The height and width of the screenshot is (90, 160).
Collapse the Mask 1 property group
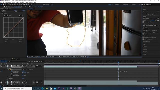(9, 70)
